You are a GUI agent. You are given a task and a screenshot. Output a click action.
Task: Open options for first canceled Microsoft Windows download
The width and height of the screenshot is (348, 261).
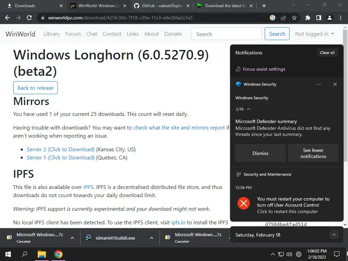(72, 238)
